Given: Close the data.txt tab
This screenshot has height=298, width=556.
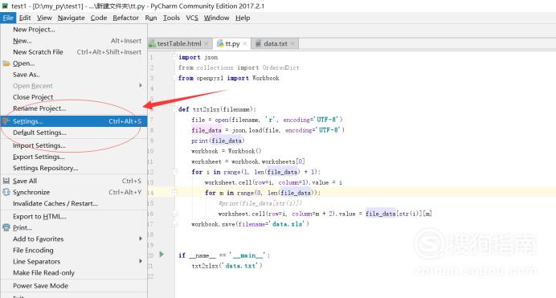Looking at the screenshot, I should 292,43.
